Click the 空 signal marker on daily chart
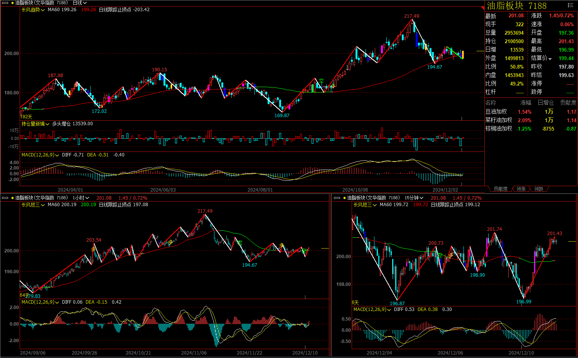This screenshot has height=358, width=578. click(321, 81)
